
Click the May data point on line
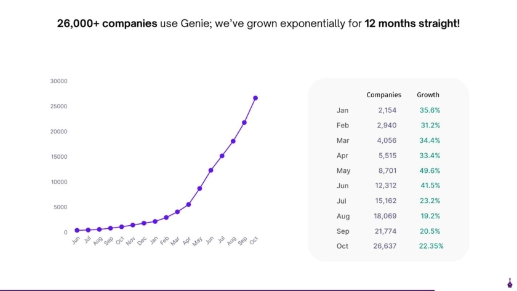point(199,188)
